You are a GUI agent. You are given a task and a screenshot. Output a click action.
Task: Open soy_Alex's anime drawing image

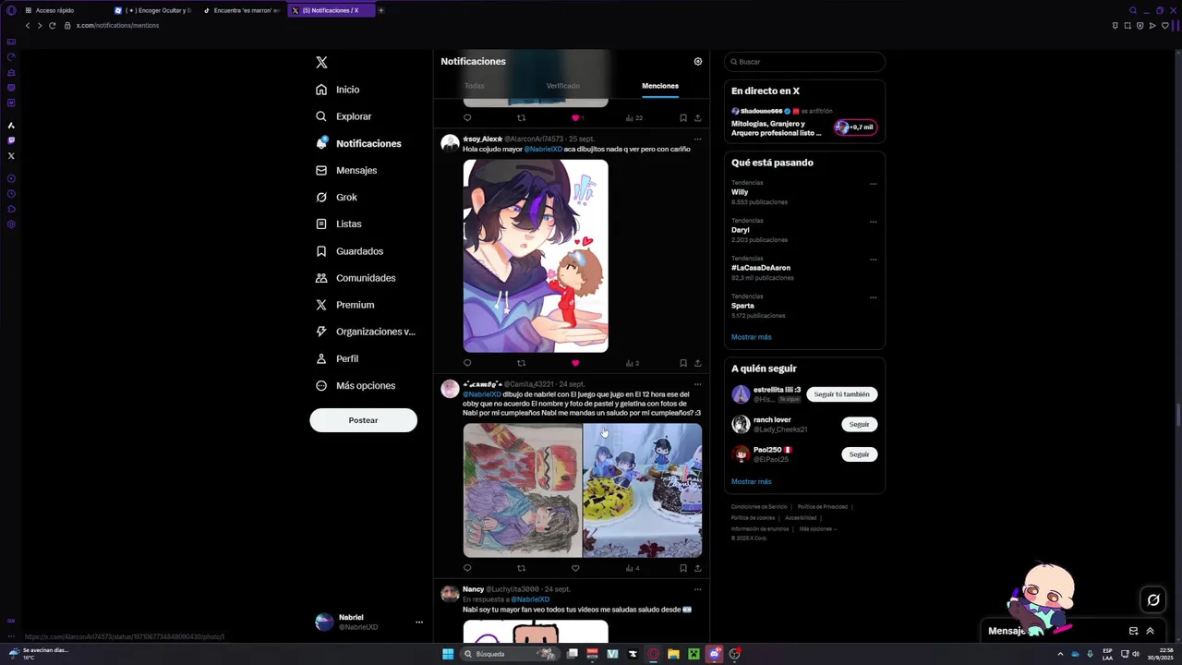[x=536, y=256]
